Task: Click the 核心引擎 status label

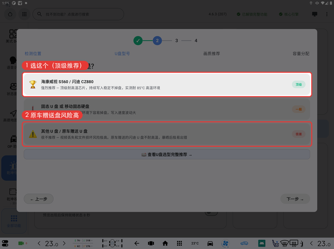Action: 289,14
